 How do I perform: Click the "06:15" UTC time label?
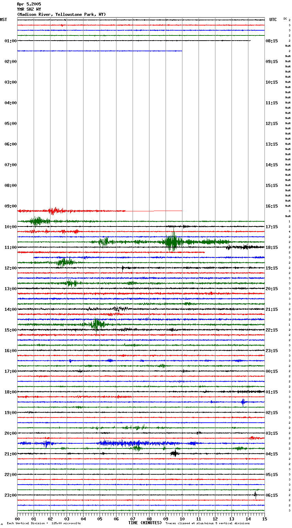(272, 495)
